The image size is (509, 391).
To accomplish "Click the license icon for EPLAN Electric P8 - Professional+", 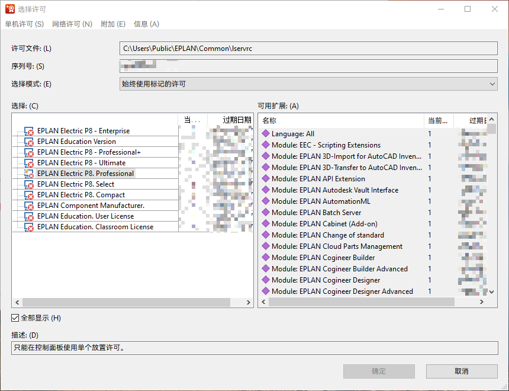I will coord(29,152).
